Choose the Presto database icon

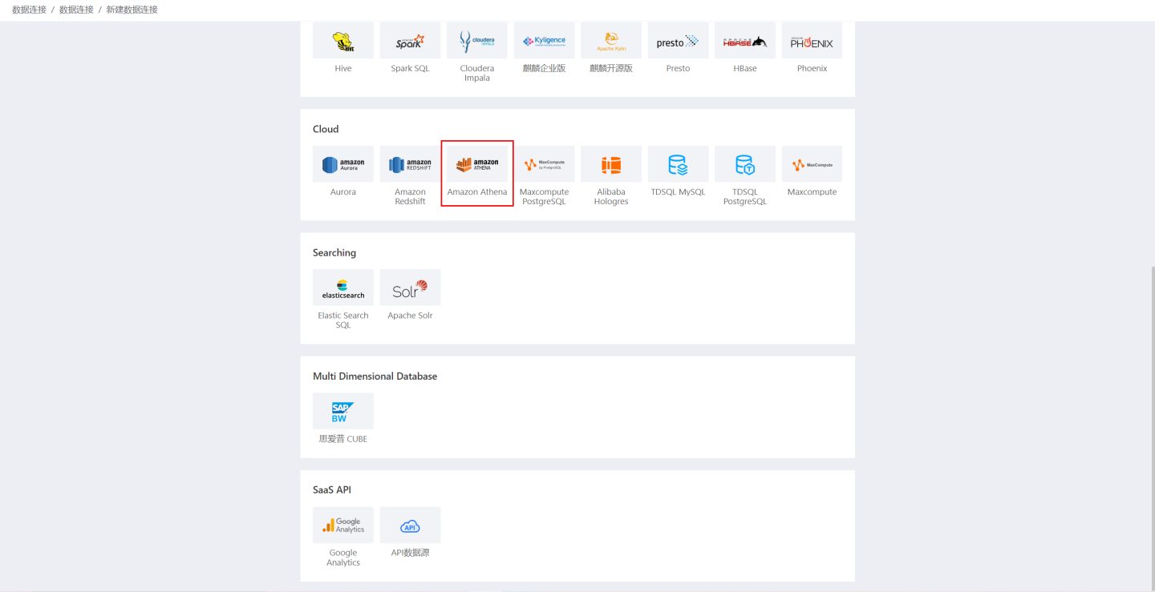pyautogui.click(x=678, y=41)
